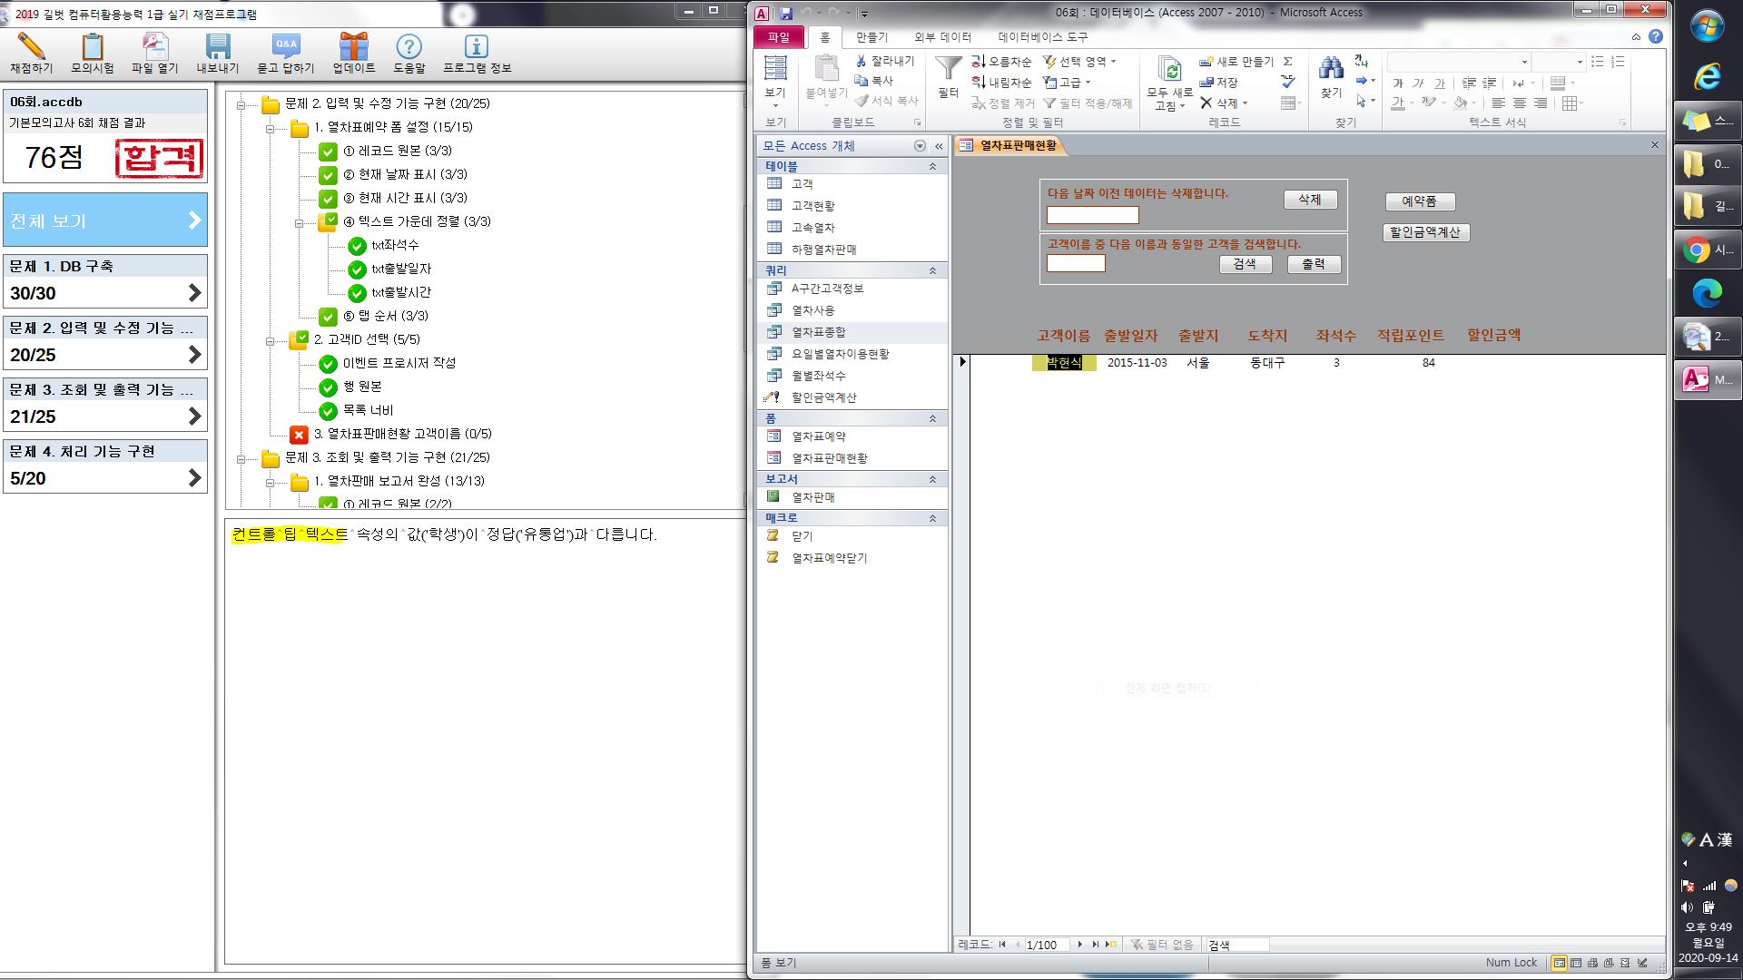This screenshot has height=980, width=1743.
Task: Collapse the 테이블 group in navigation pane
Action: [x=932, y=167]
